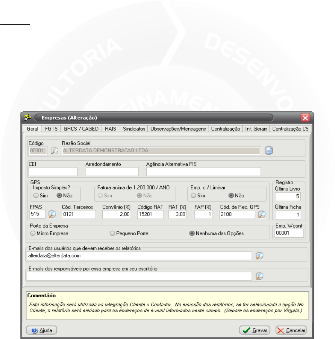Open help with the Ajuda button

tap(42, 330)
